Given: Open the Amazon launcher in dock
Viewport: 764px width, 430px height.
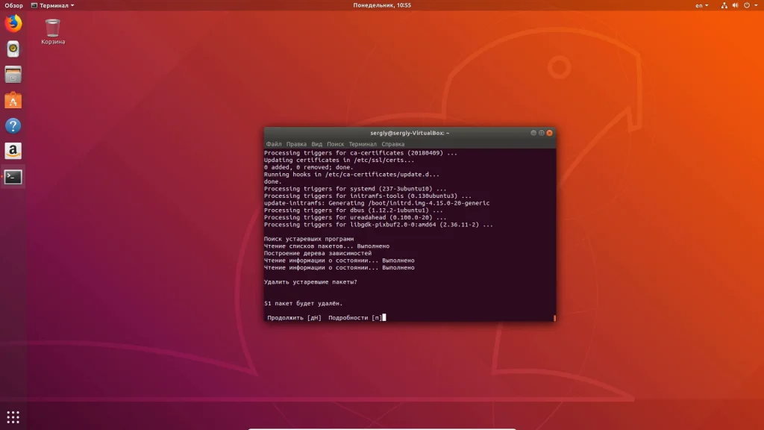Looking at the screenshot, I should click(13, 151).
